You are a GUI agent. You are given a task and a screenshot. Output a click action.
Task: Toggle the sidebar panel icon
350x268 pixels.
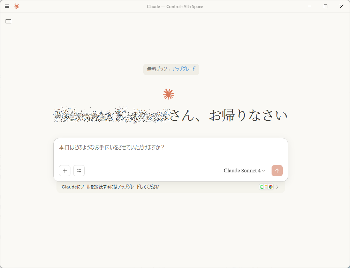(x=8, y=21)
